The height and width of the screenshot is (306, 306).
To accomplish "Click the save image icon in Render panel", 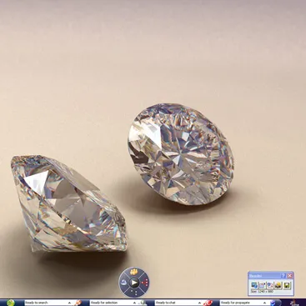I will pos(287,285).
